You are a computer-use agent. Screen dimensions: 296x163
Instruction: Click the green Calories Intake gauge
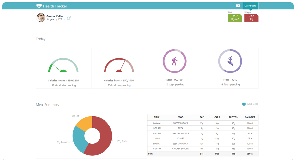(x=63, y=66)
